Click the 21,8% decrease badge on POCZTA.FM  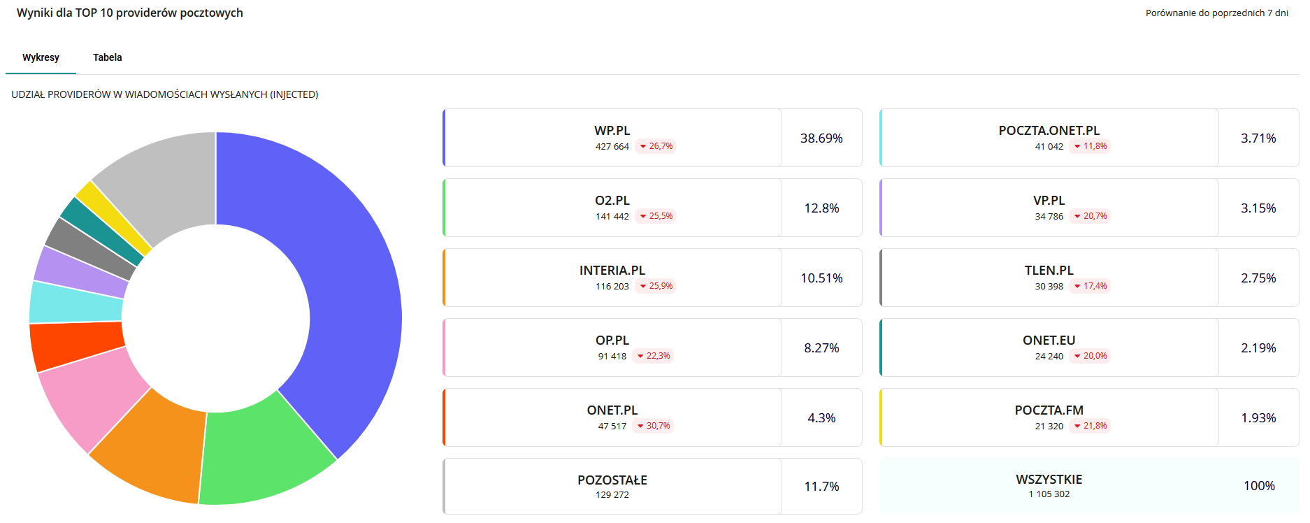click(1091, 426)
